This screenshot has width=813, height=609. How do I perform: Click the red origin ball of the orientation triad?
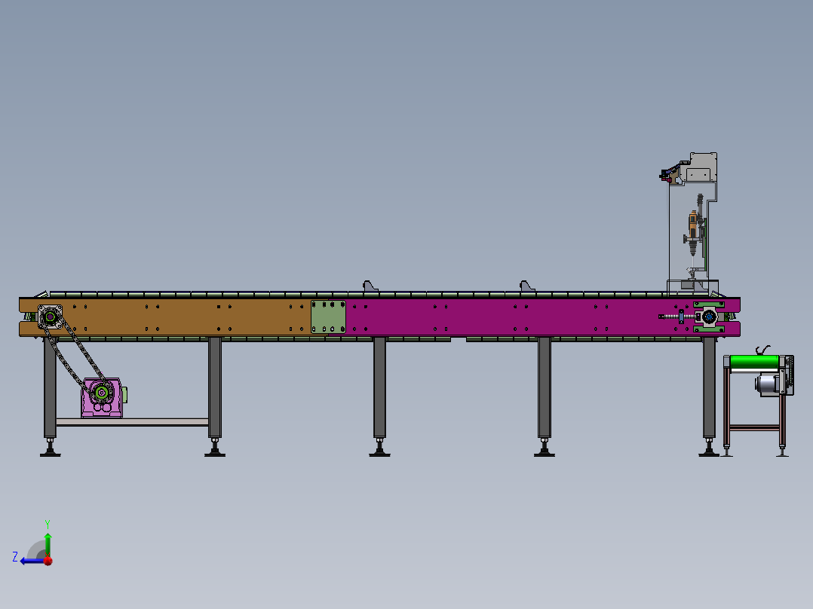48,561
